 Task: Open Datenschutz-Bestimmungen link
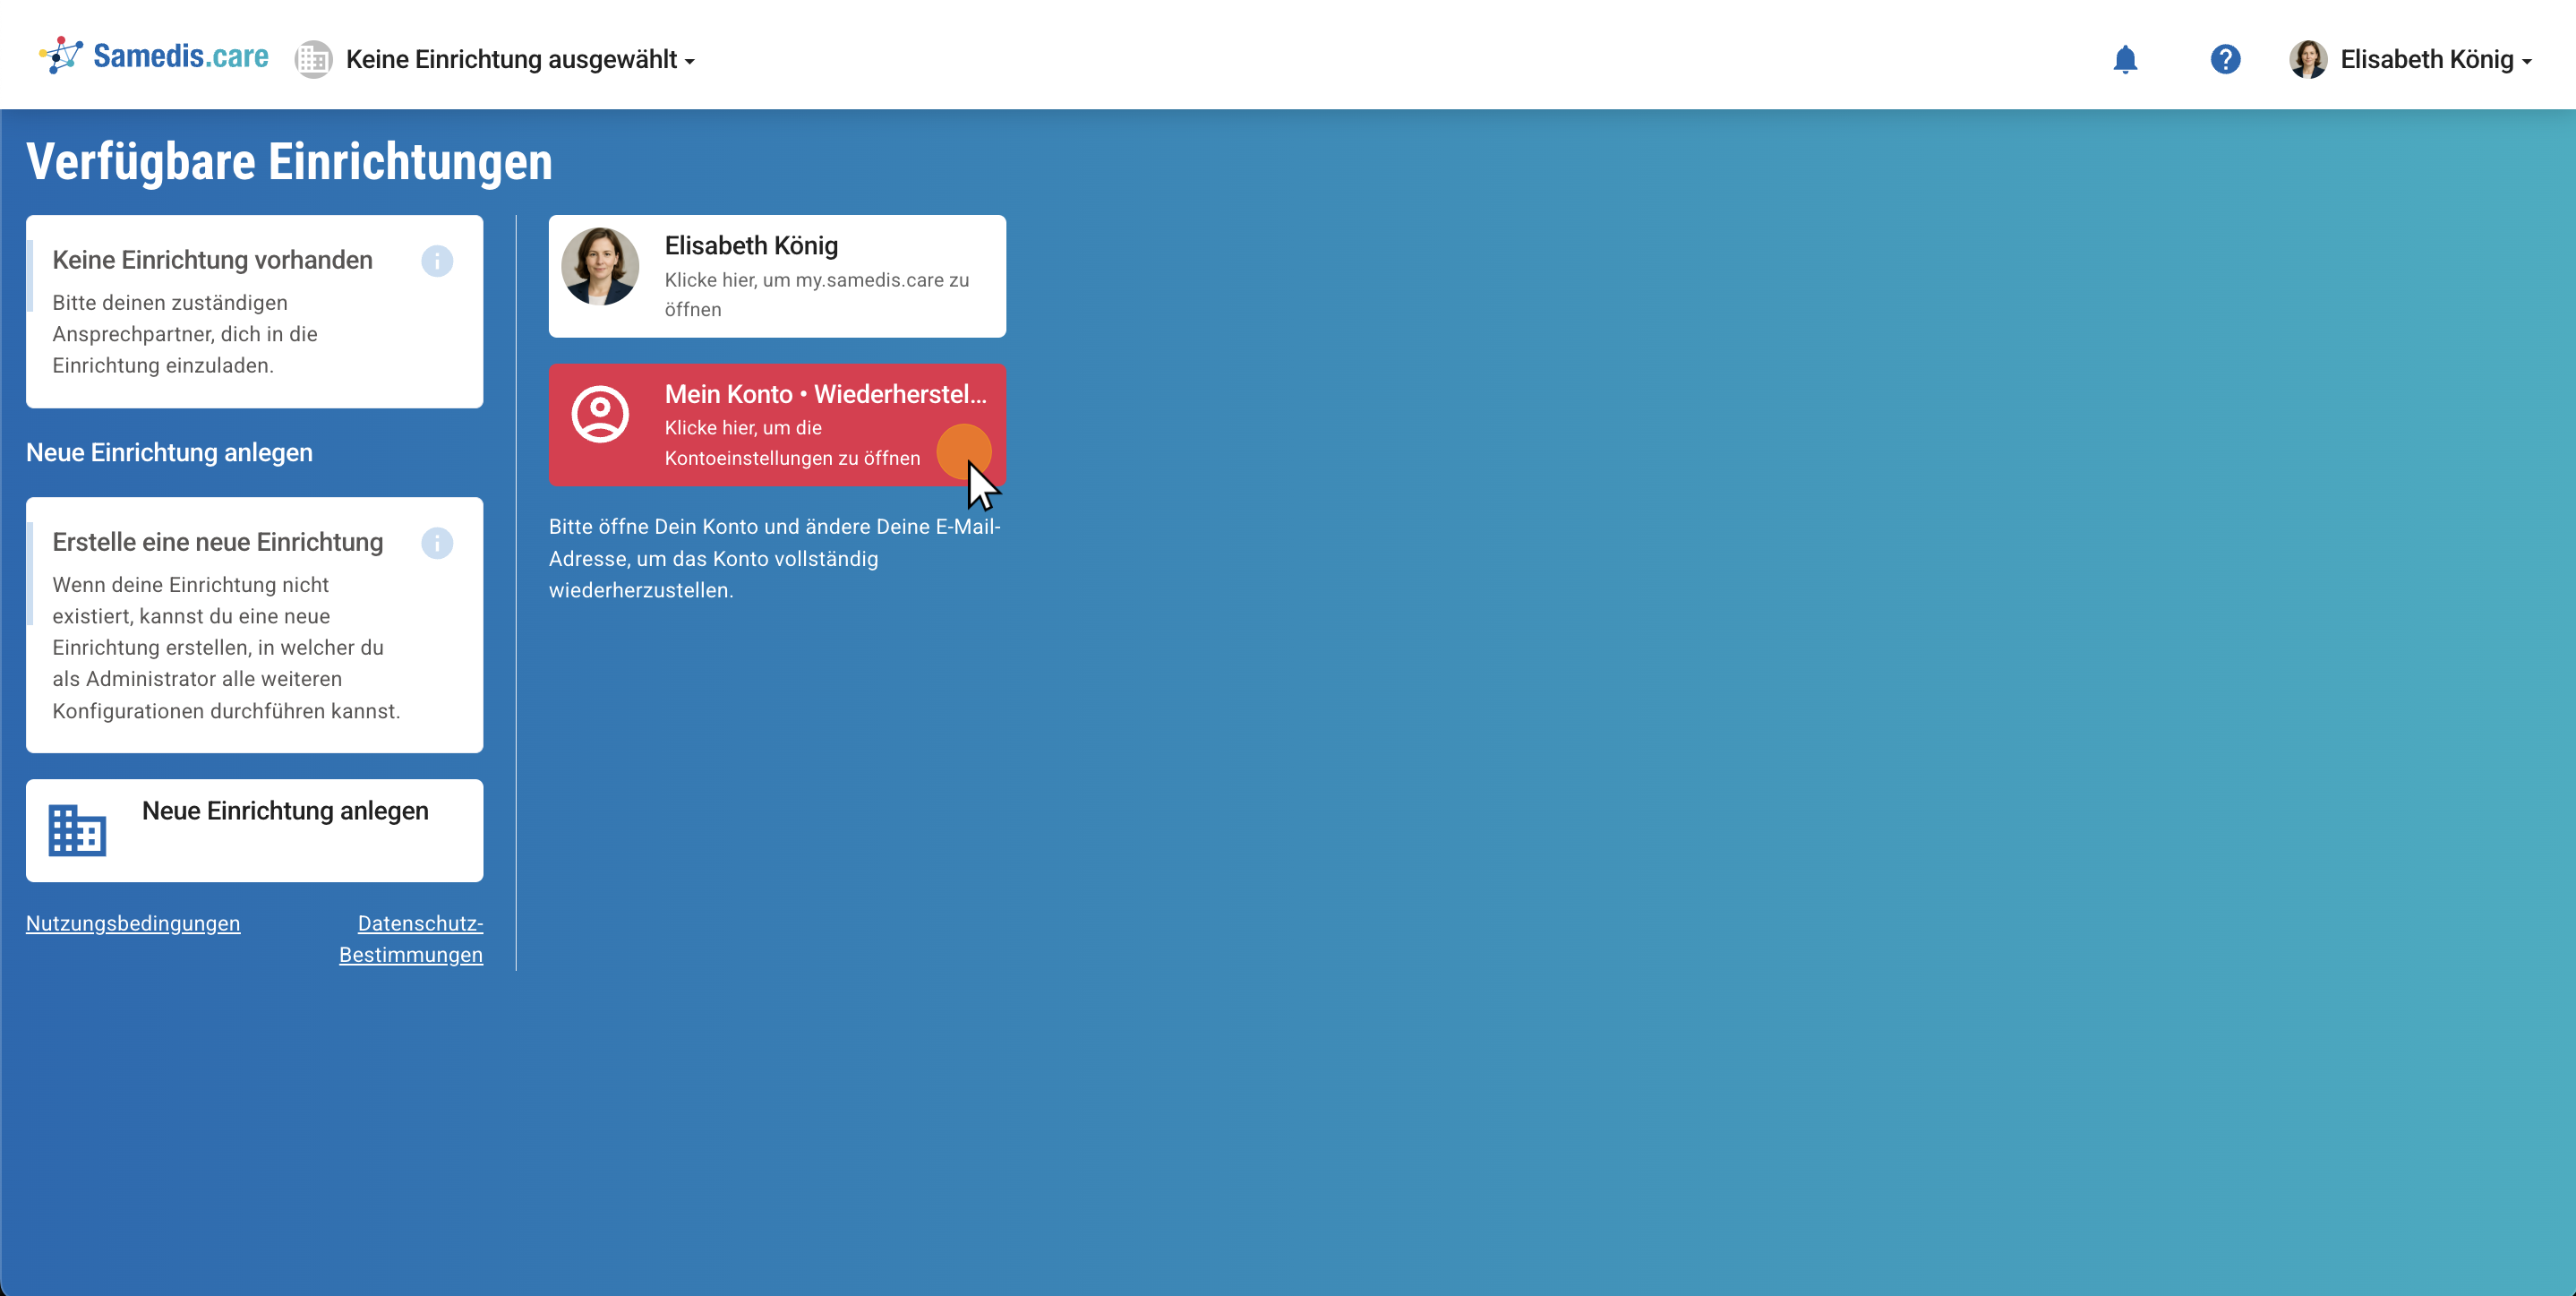[x=411, y=939]
